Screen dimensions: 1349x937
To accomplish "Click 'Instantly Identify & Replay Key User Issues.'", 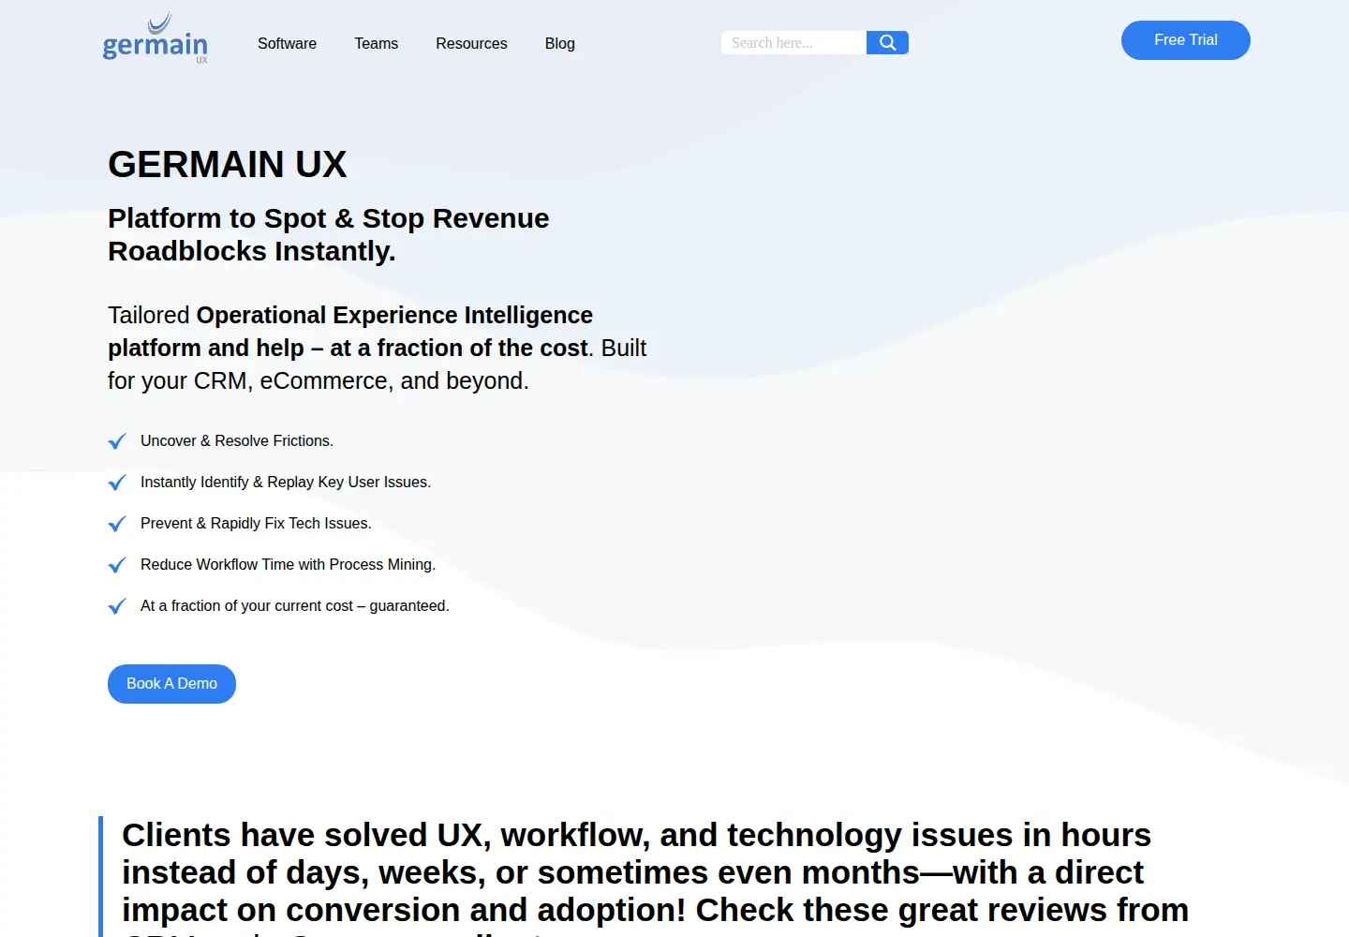I will pos(286,483).
